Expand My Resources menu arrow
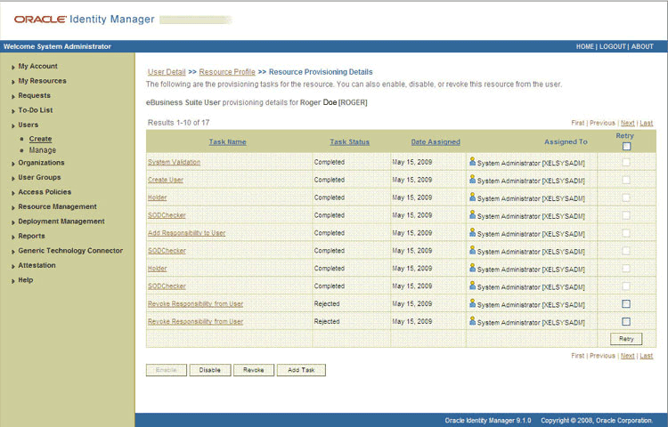Image resolution: width=668 pixels, height=427 pixels. (13, 82)
